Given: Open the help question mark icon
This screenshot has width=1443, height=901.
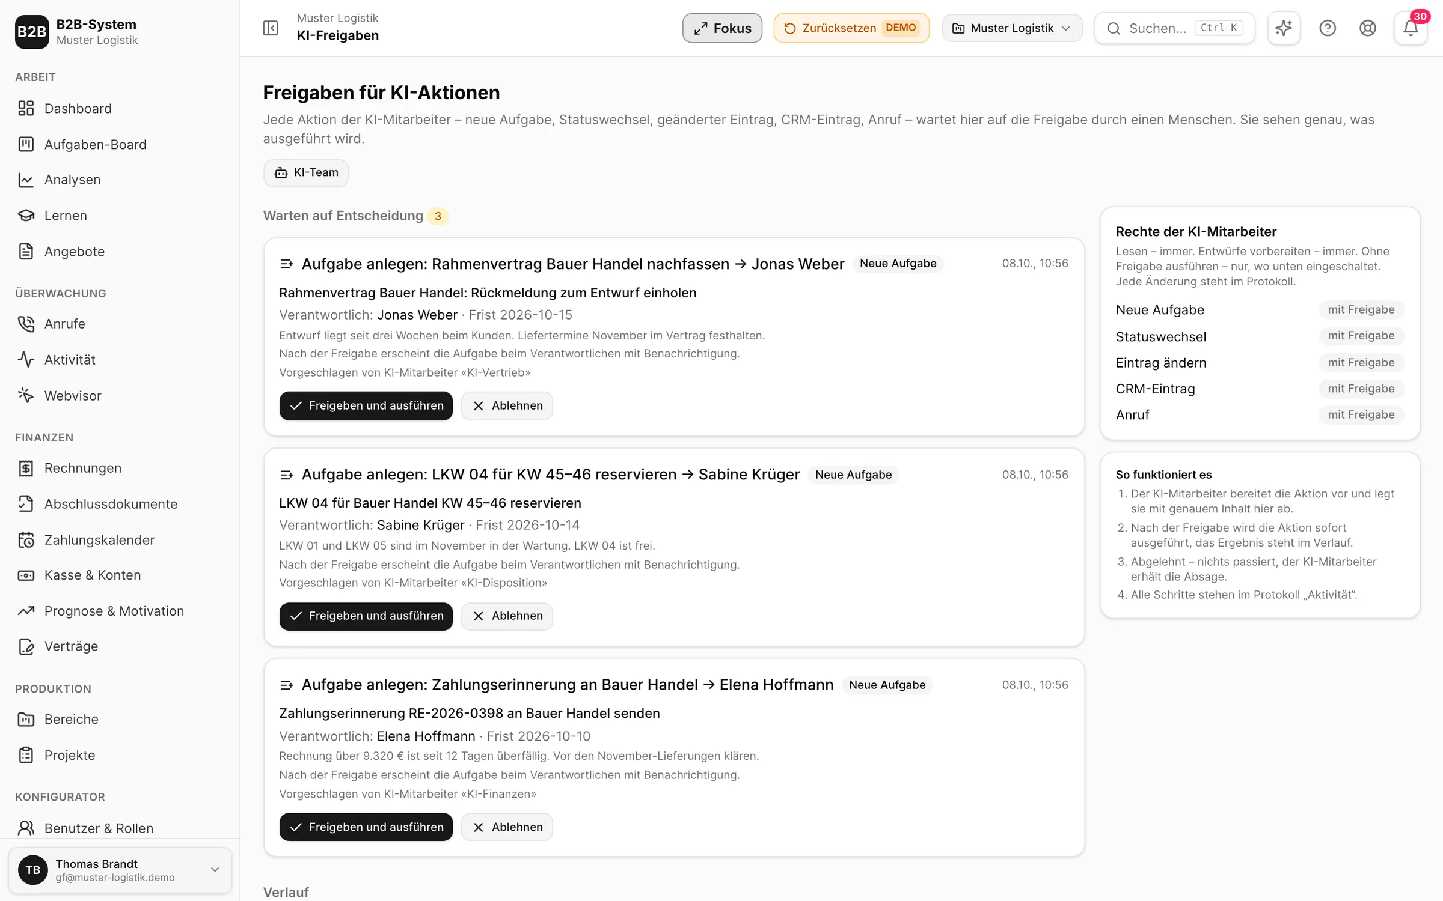Looking at the screenshot, I should tap(1327, 28).
